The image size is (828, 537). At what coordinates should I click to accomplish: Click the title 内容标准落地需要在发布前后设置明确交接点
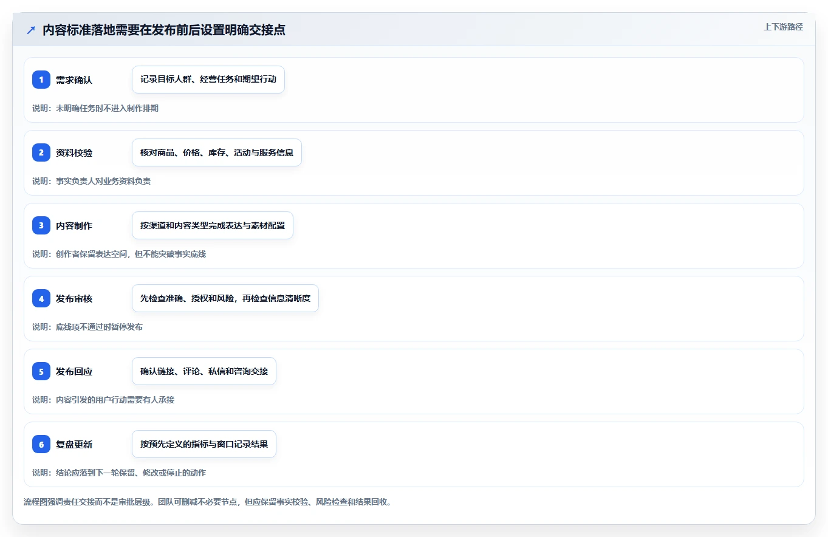pos(164,30)
